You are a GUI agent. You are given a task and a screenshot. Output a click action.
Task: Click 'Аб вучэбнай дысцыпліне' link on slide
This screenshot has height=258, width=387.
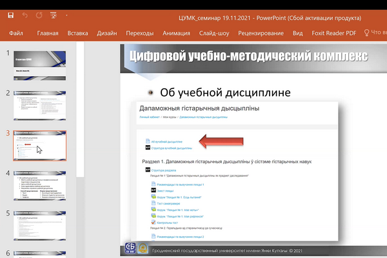pos(166,140)
